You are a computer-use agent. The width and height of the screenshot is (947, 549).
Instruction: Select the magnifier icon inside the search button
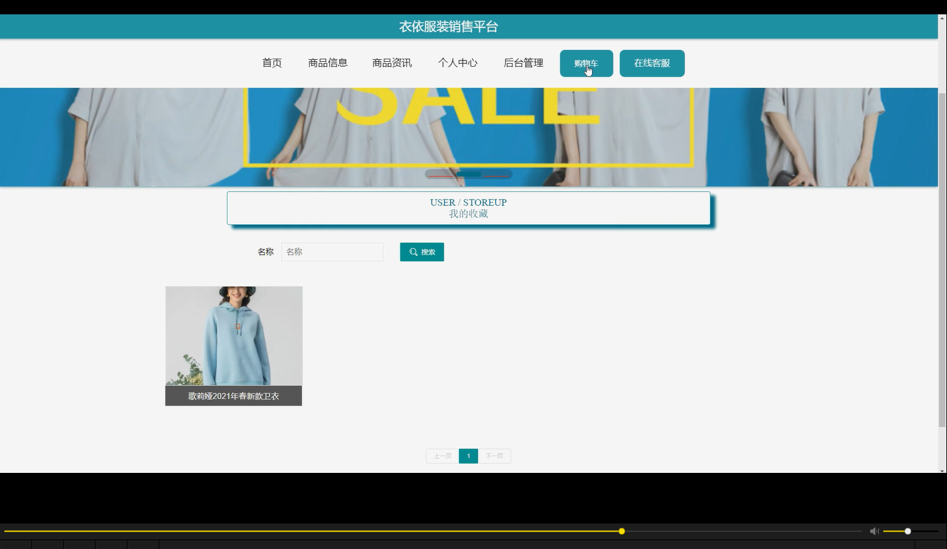coord(414,251)
